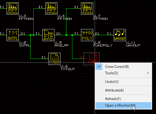Image resolution: width=156 pixels, height=114 pixels.
Task: Toggle the Cross Cursor(B) checkmark
Action: tap(99, 67)
